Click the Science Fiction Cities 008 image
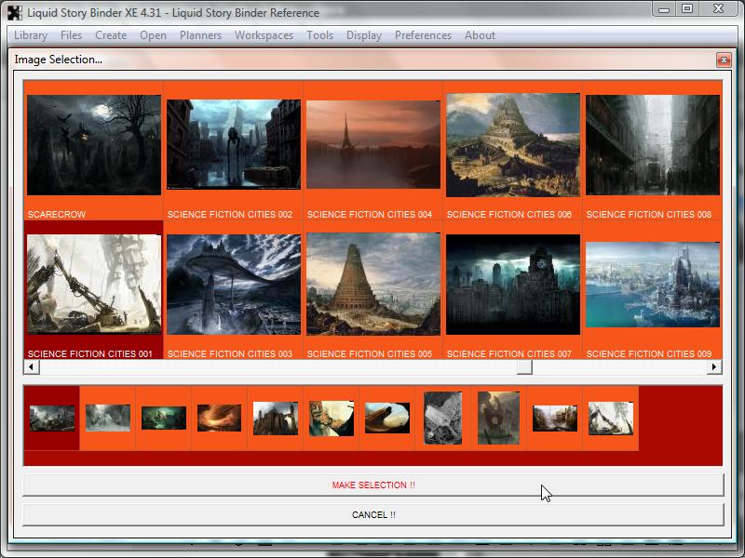The height and width of the screenshot is (558, 745). tap(652, 145)
